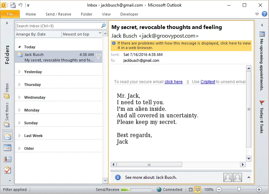The width and height of the screenshot is (269, 194).
Task: Open the Inbox favorite folder in sidebar
Action: 7,91
